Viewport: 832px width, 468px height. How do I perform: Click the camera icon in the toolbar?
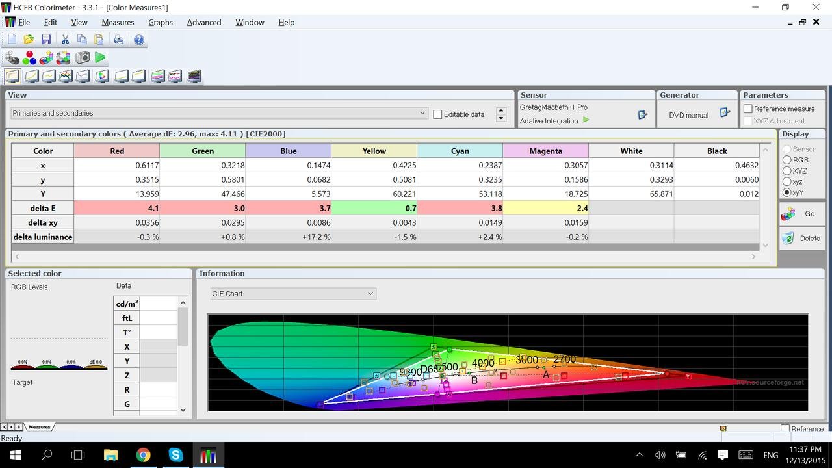pyautogui.click(x=83, y=58)
